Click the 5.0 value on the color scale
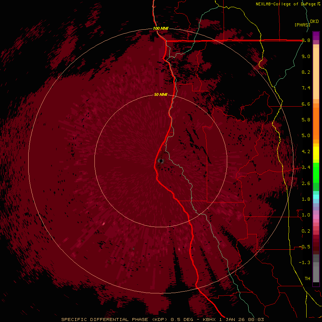The width and height of the screenshot is (322, 322). coord(306,136)
